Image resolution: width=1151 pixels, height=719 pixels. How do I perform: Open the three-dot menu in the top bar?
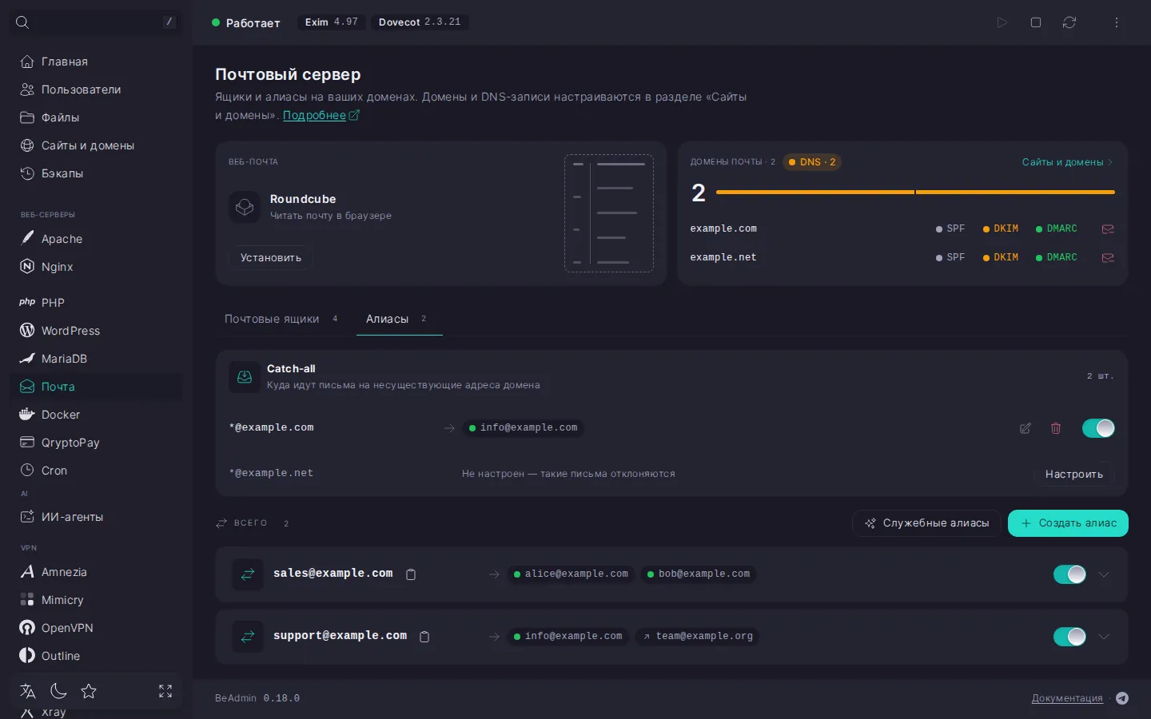[1117, 22]
